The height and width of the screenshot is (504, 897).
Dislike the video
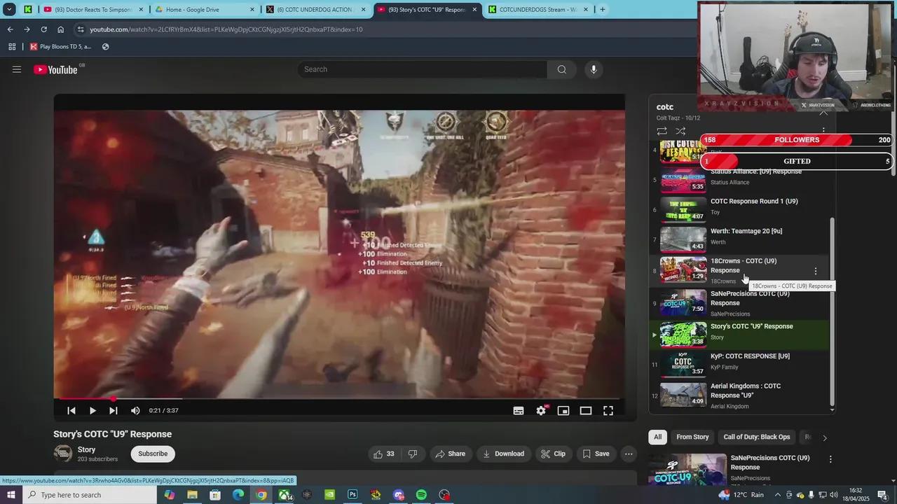(x=413, y=454)
